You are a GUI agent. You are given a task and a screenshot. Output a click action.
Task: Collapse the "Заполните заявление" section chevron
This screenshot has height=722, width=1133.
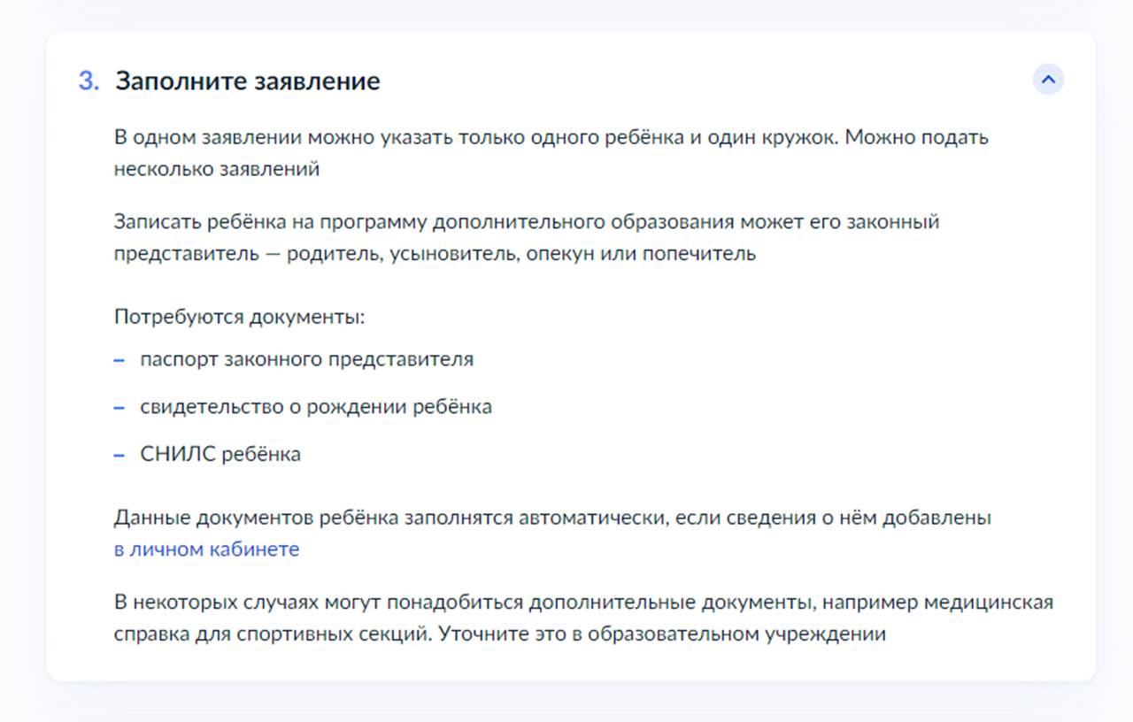tap(1048, 80)
